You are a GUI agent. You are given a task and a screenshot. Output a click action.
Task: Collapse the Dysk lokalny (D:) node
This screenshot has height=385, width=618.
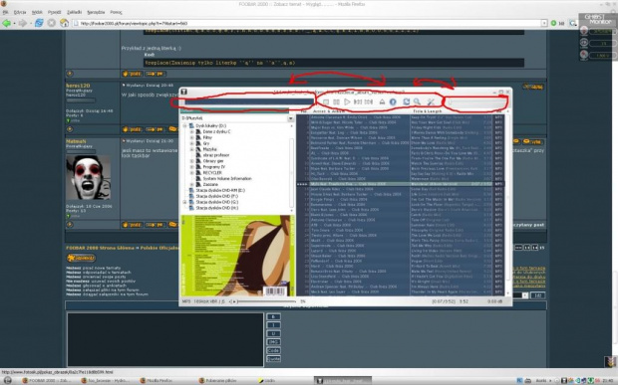(184, 125)
